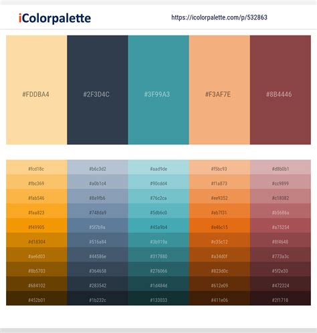
Task: Choose the #b6c3d2 light blue shade
Action: click(98, 168)
